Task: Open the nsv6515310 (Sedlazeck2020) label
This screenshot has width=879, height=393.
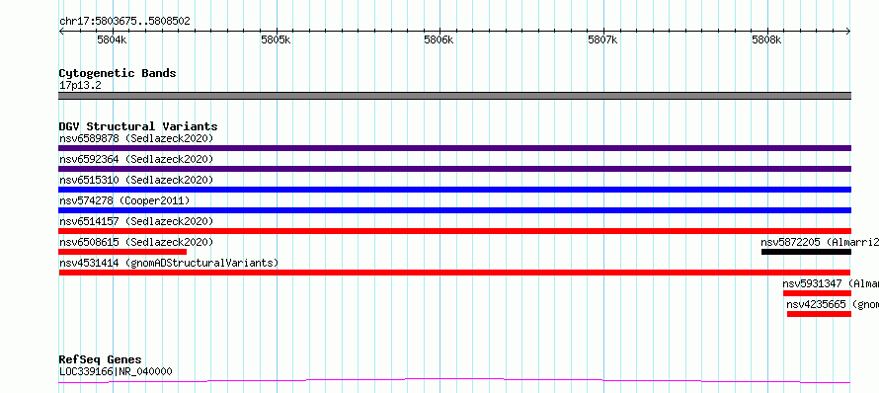Action: [x=136, y=180]
